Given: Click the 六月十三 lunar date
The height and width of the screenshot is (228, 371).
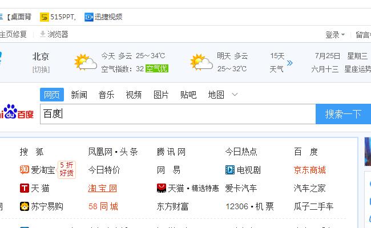Looking at the screenshot, I should 325,69.
